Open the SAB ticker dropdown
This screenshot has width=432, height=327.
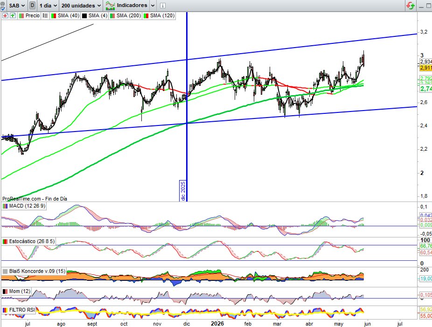coord(16,6)
